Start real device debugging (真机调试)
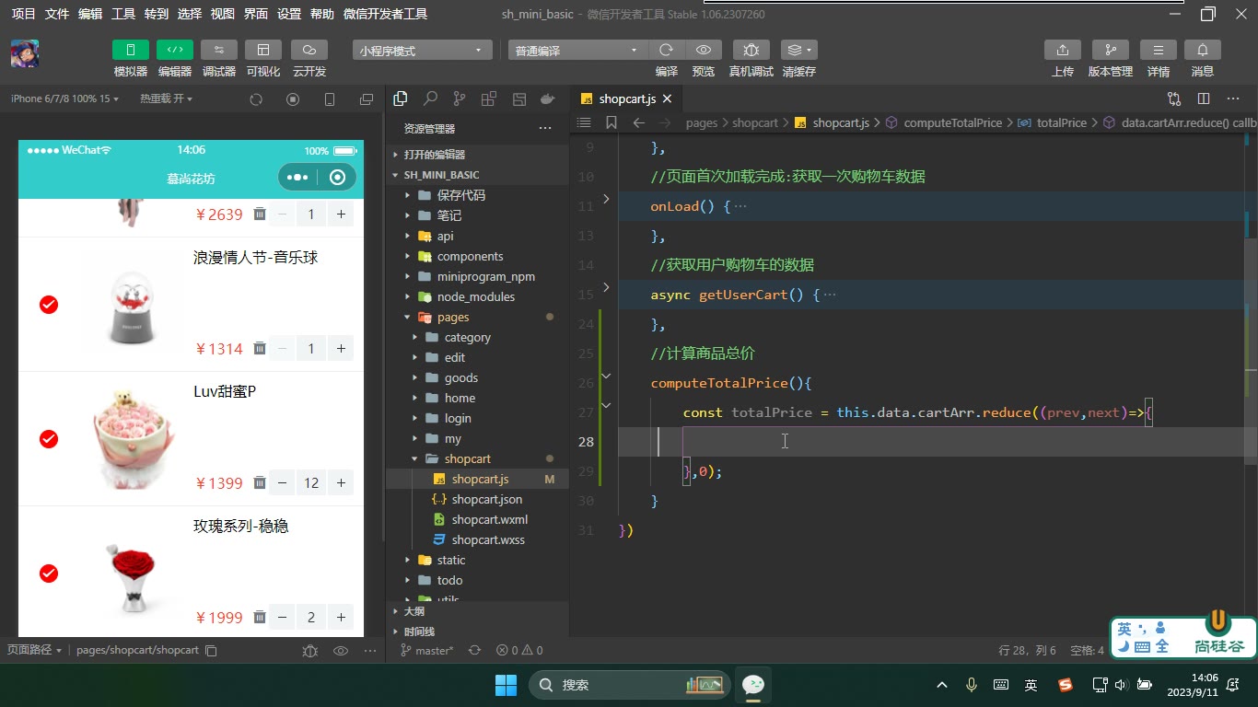The height and width of the screenshot is (707, 1258). (x=751, y=50)
